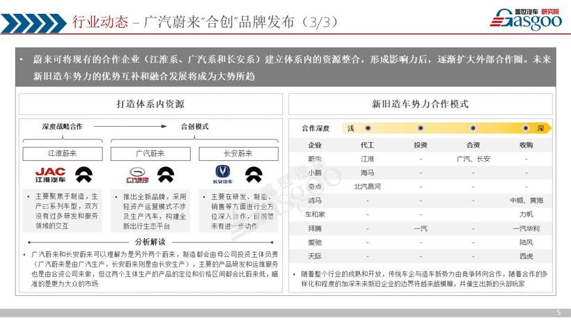
Task: Click the NIO logo beside the JAC logo
Action: pos(84,175)
